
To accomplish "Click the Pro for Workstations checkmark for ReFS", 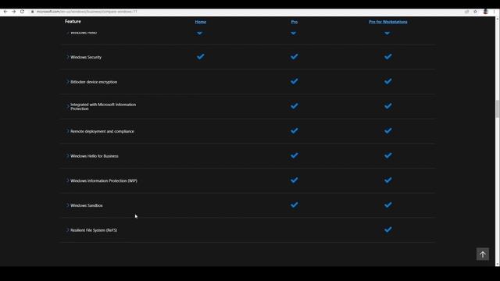I will click(x=387, y=229).
